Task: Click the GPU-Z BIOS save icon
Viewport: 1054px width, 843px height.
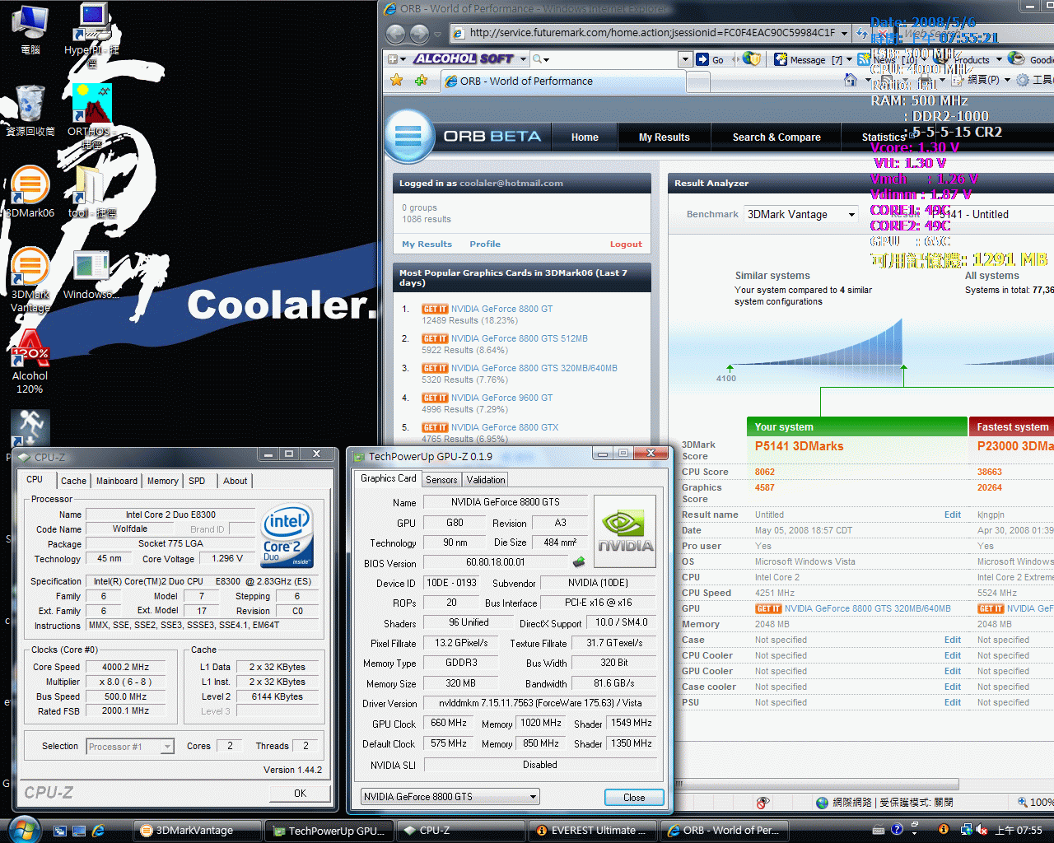Action: point(579,562)
